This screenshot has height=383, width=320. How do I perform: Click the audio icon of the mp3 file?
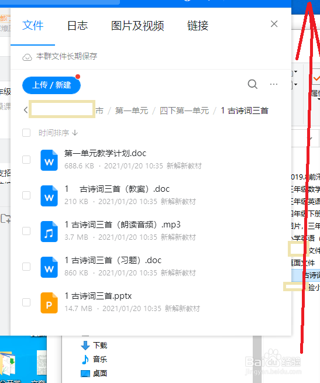(49, 232)
